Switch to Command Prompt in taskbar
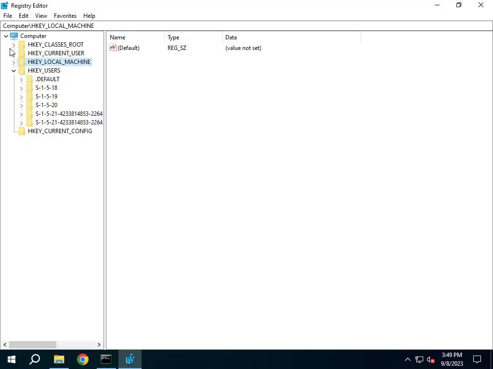The image size is (493, 369). (x=106, y=359)
